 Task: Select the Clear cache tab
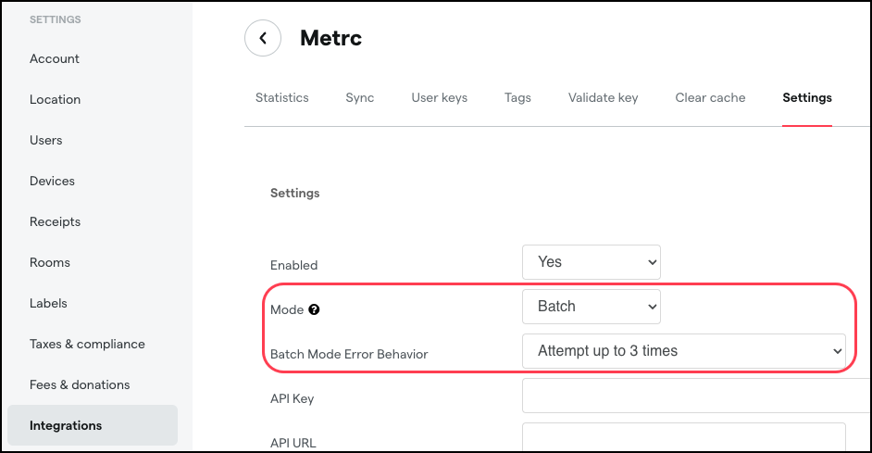point(710,98)
